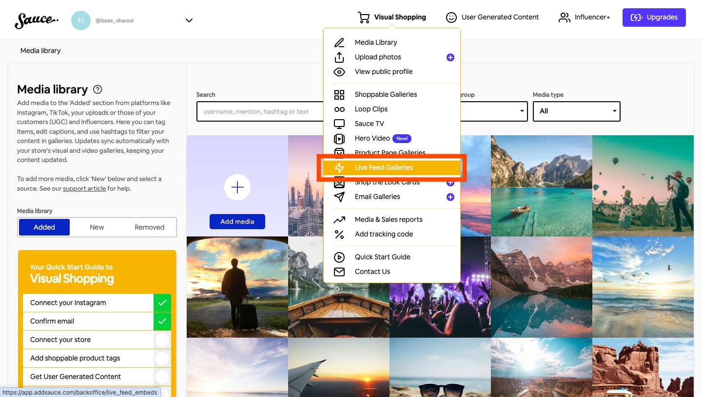Open the Media type All dropdown

coord(577,111)
